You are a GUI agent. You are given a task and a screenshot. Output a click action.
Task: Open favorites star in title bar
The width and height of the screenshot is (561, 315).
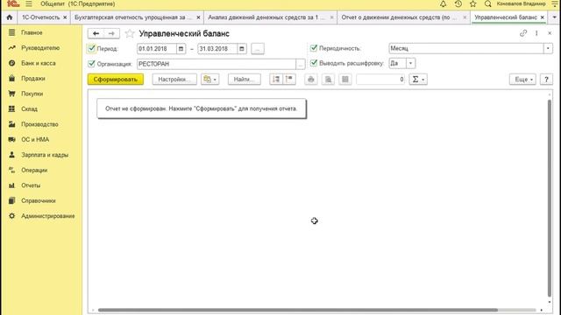pos(473,3)
